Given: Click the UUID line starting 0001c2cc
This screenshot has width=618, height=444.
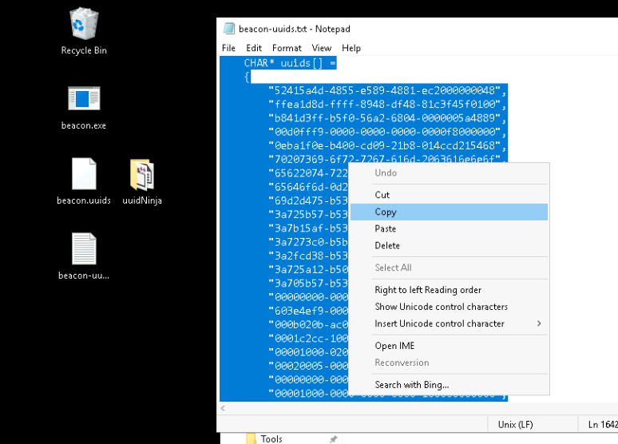Looking at the screenshot, I should [x=308, y=339].
